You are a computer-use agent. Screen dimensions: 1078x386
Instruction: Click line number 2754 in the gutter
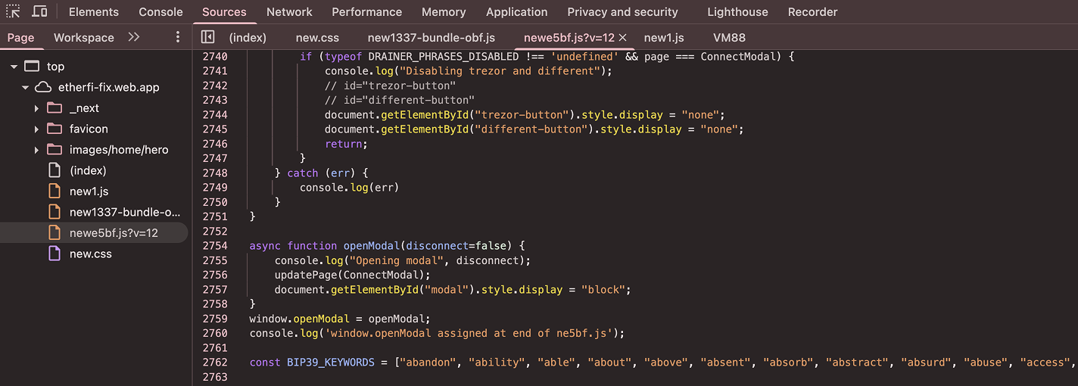click(x=215, y=246)
